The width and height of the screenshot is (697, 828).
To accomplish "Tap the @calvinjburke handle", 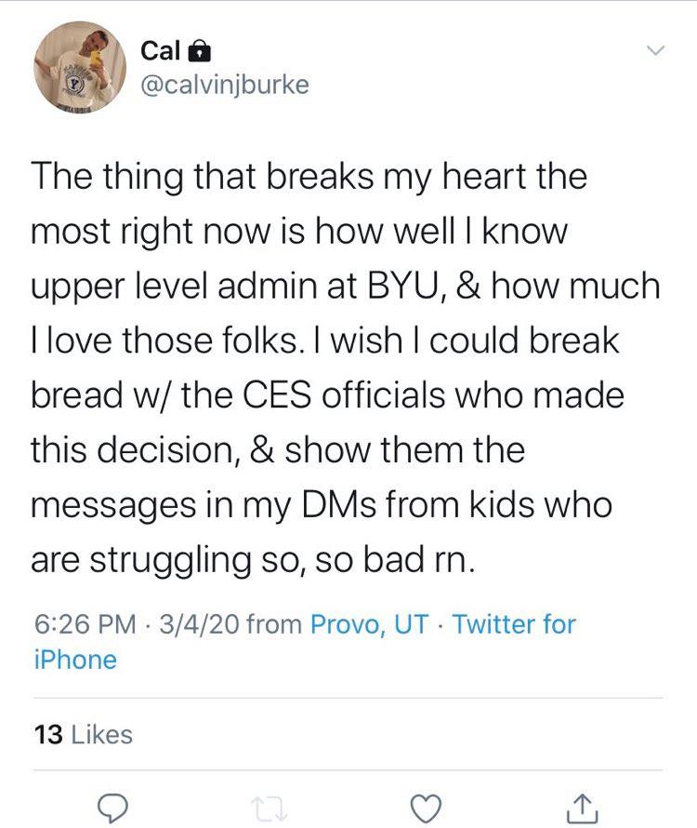I will [x=224, y=85].
